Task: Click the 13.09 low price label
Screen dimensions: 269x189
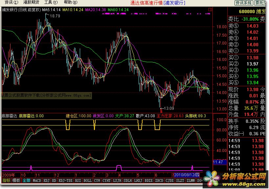Action: click(x=169, y=108)
